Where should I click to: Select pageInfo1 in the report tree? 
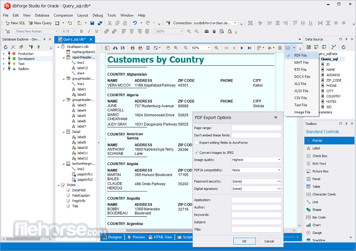pyautogui.click(x=84, y=174)
